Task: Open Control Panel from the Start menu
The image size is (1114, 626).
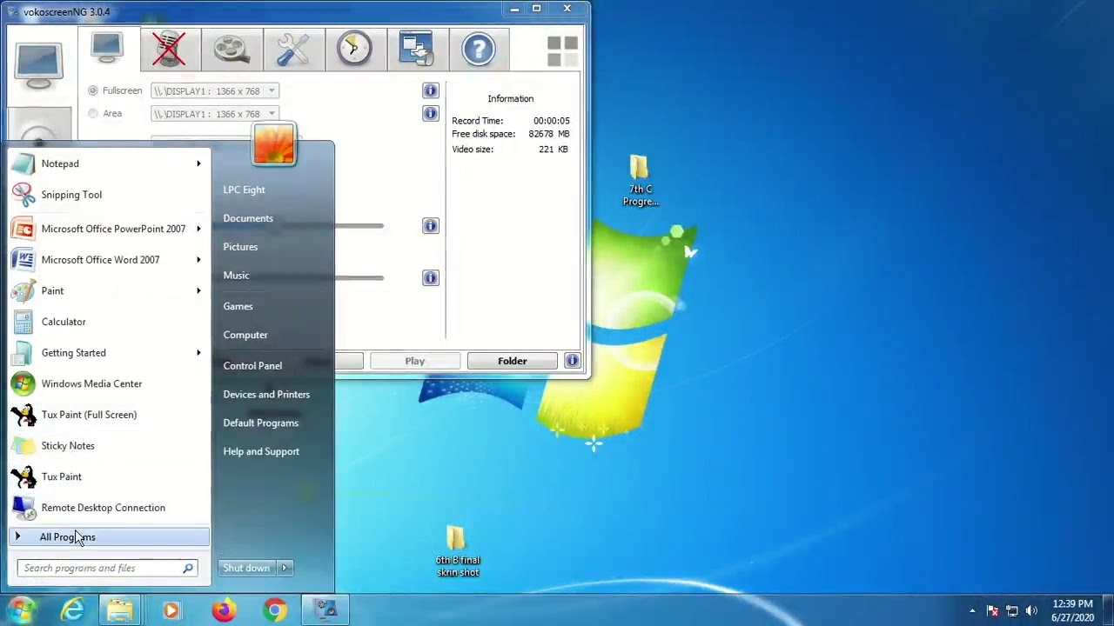Action: pyautogui.click(x=252, y=366)
